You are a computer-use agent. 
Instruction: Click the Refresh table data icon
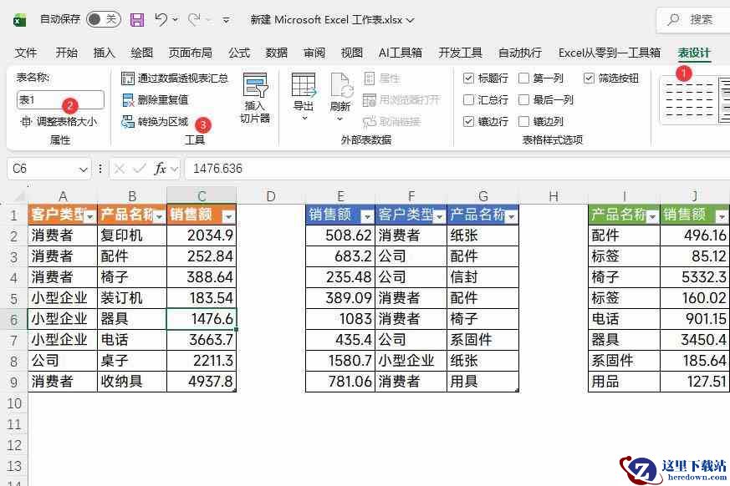click(x=340, y=86)
